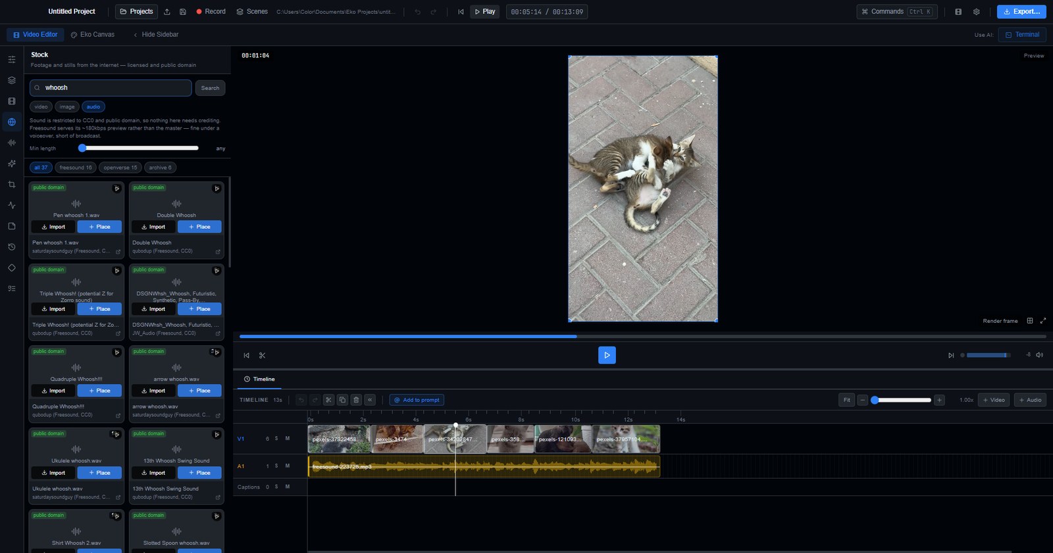Solo the V1 video track
Image resolution: width=1053 pixels, height=553 pixels.
[x=276, y=439]
